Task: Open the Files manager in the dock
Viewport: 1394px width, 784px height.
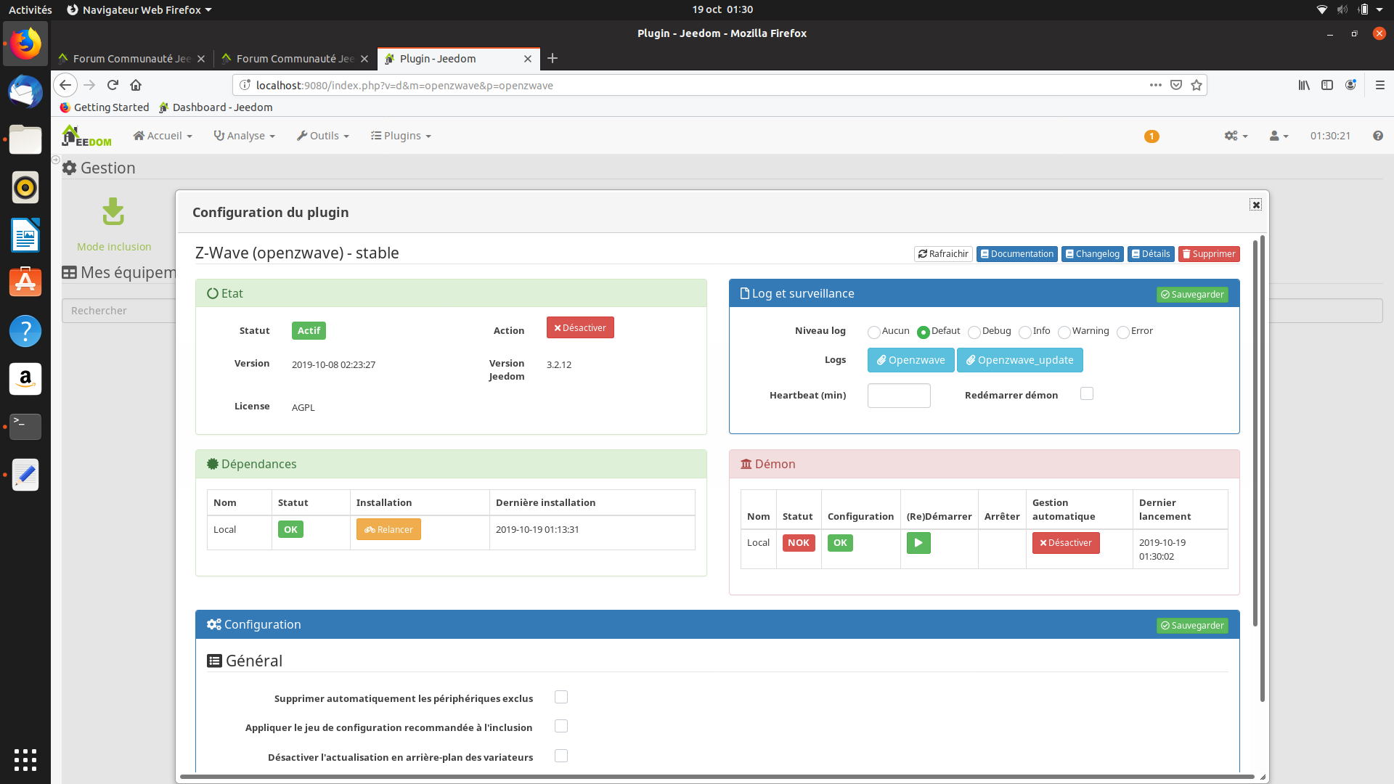Action: 25,139
